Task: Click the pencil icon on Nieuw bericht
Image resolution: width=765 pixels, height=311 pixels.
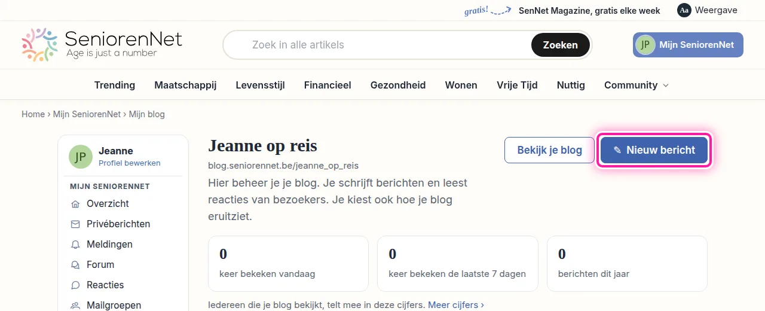Action: tap(617, 151)
